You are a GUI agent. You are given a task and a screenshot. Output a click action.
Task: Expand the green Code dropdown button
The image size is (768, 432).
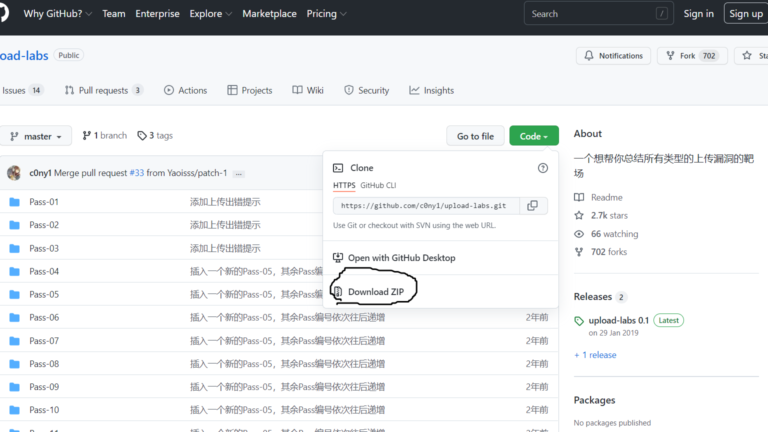[x=534, y=136]
